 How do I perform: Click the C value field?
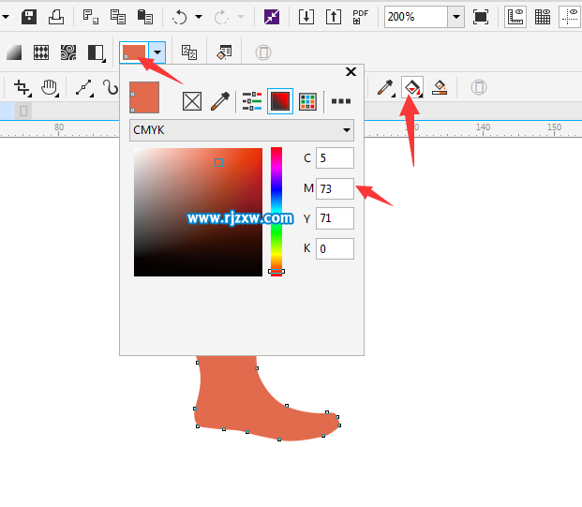tap(335, 157)
